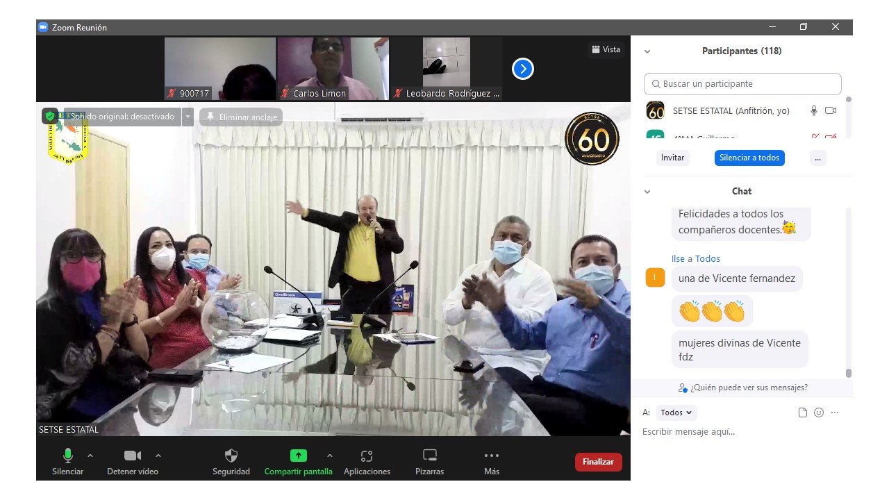Open chat more options three dots
Screen dimensions: 889x500
[835, 412]
